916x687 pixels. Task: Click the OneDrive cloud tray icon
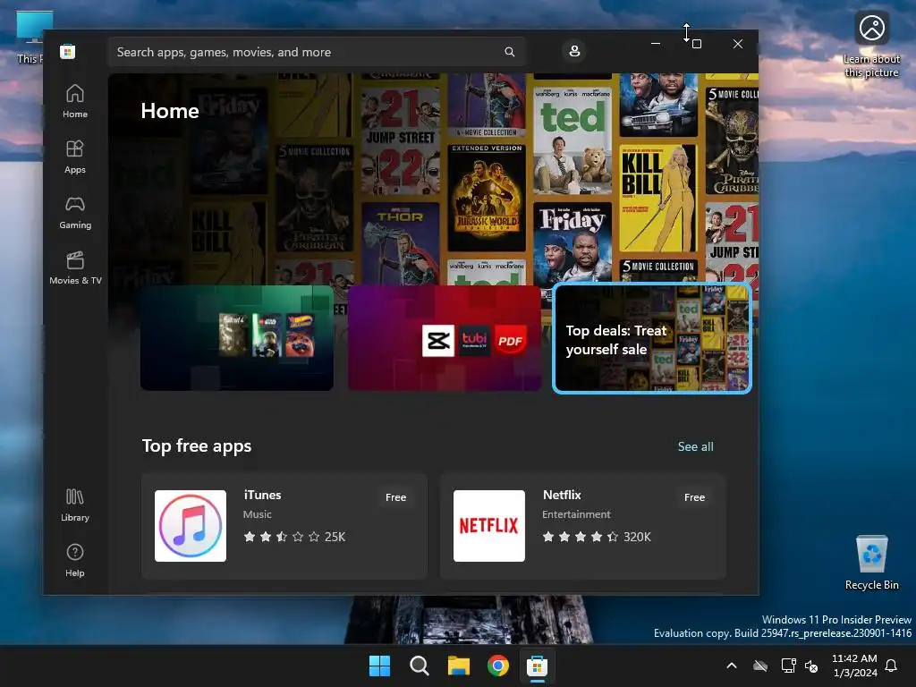pyautogui.click(x=760, y=666)
